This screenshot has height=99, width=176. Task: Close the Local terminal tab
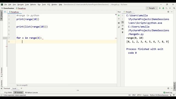(x=18, y=89)
